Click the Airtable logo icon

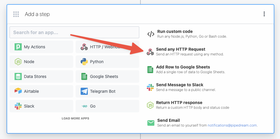18,91
